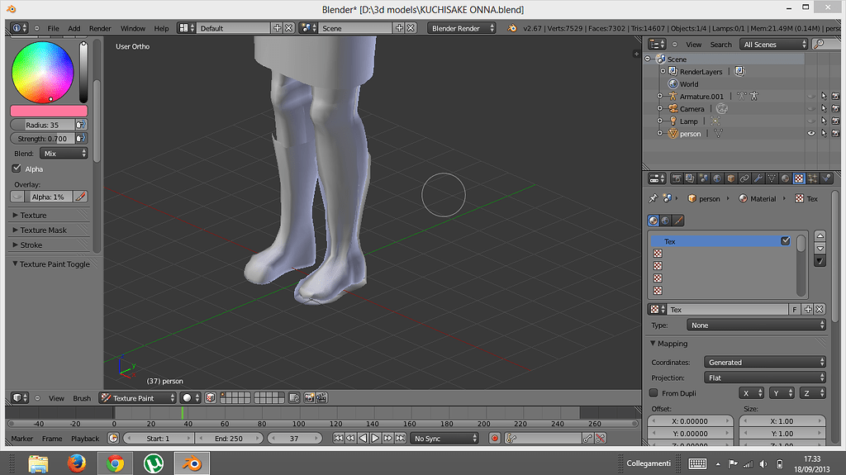The height and width of the screenshot is (475, 846).
Task: Open the Scene properties tab
Action: click(x=704, y=178)
